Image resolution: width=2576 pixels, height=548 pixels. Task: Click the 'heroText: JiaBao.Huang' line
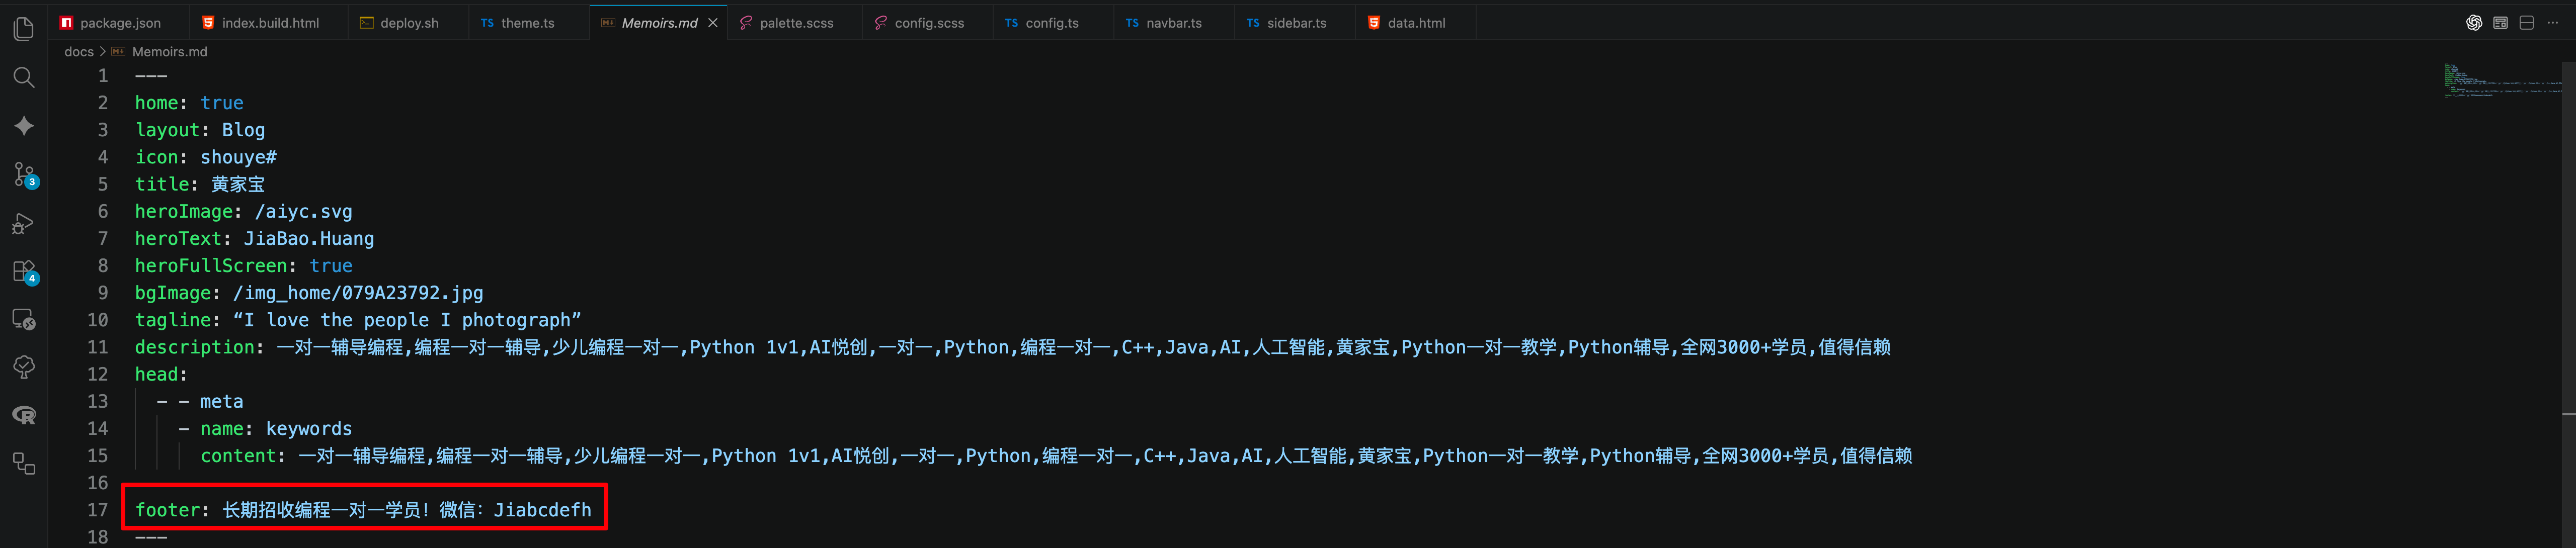pyautogui.click(x=254, y=238)
